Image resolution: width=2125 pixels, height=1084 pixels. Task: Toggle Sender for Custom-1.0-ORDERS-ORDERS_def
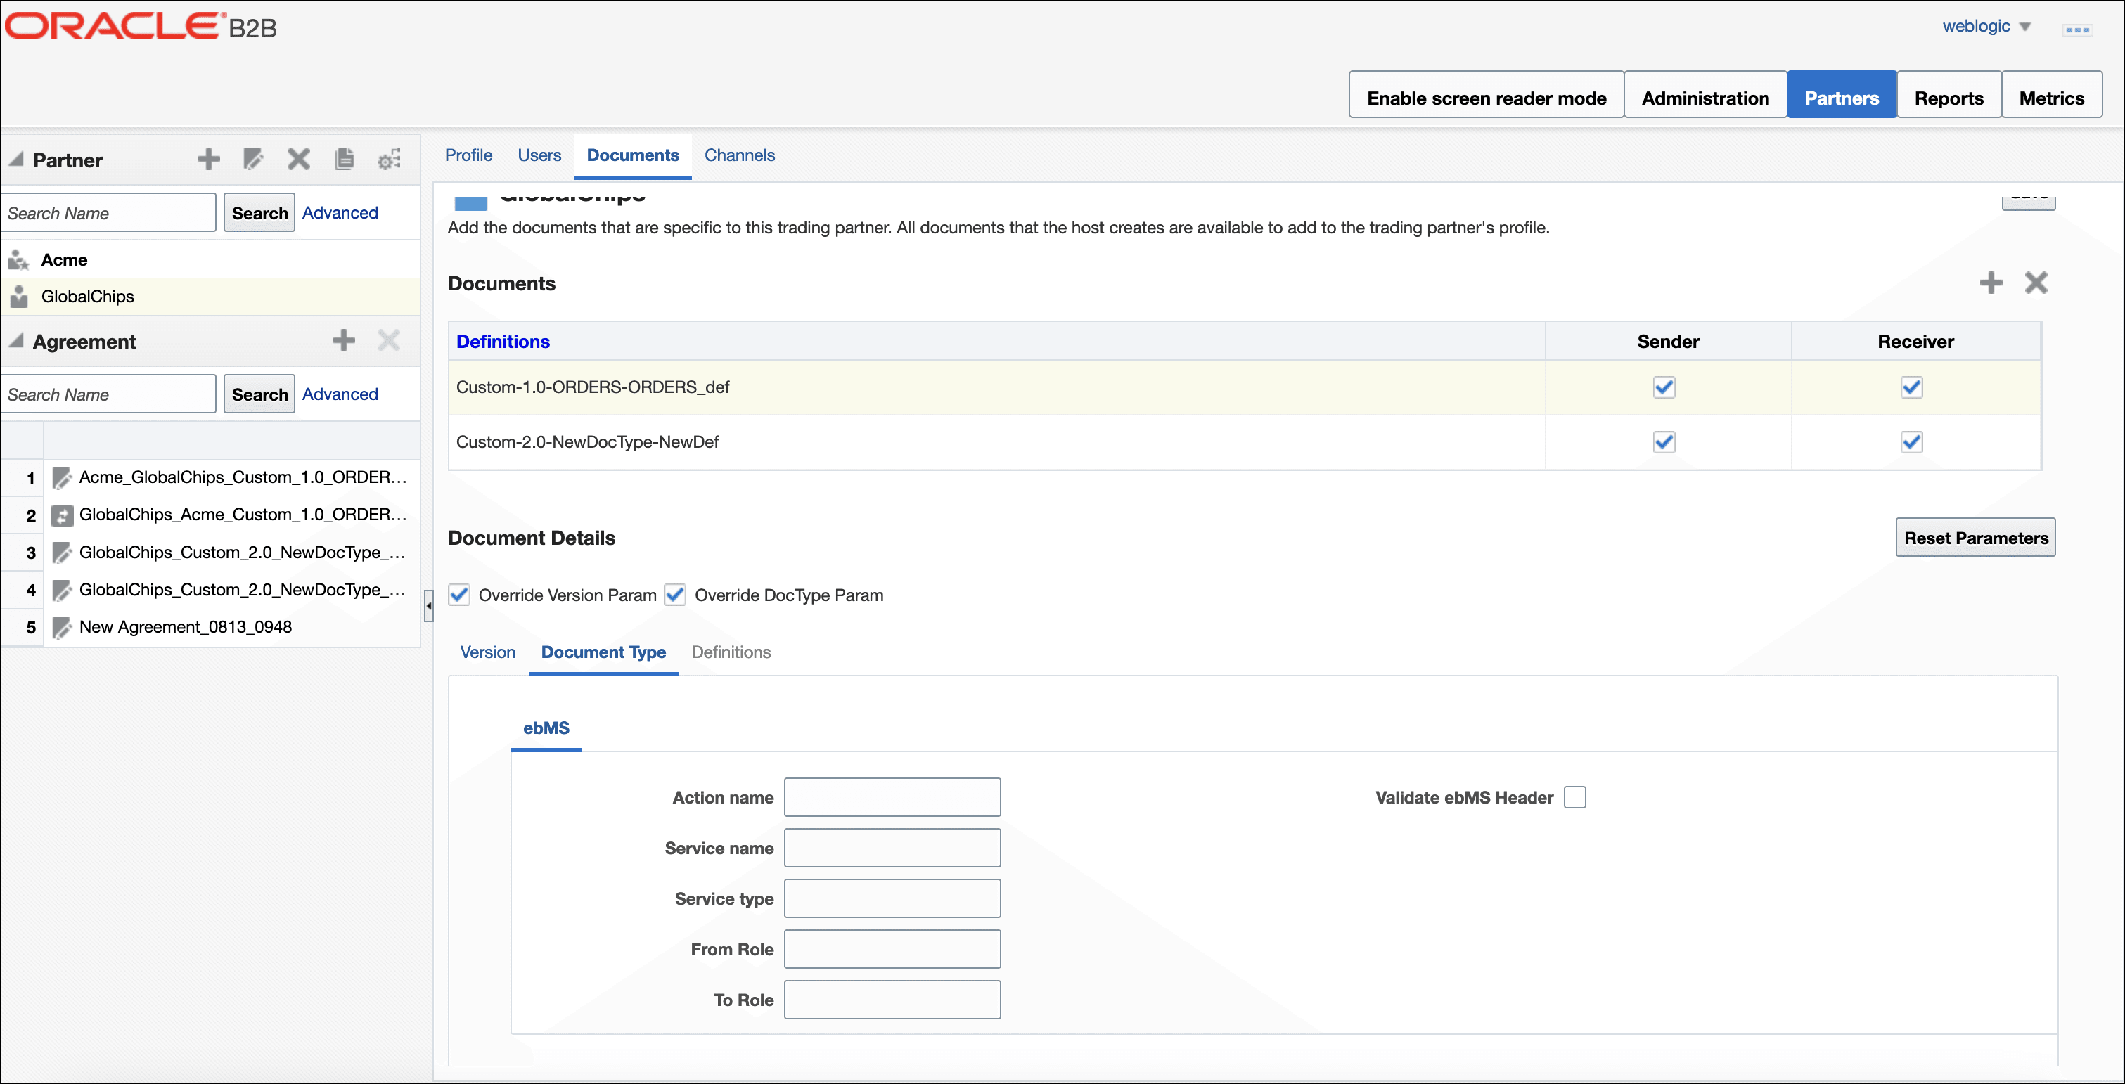tap(1664, 387)
